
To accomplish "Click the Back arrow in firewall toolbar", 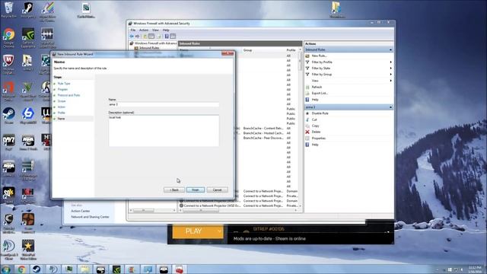I will 132,37.
